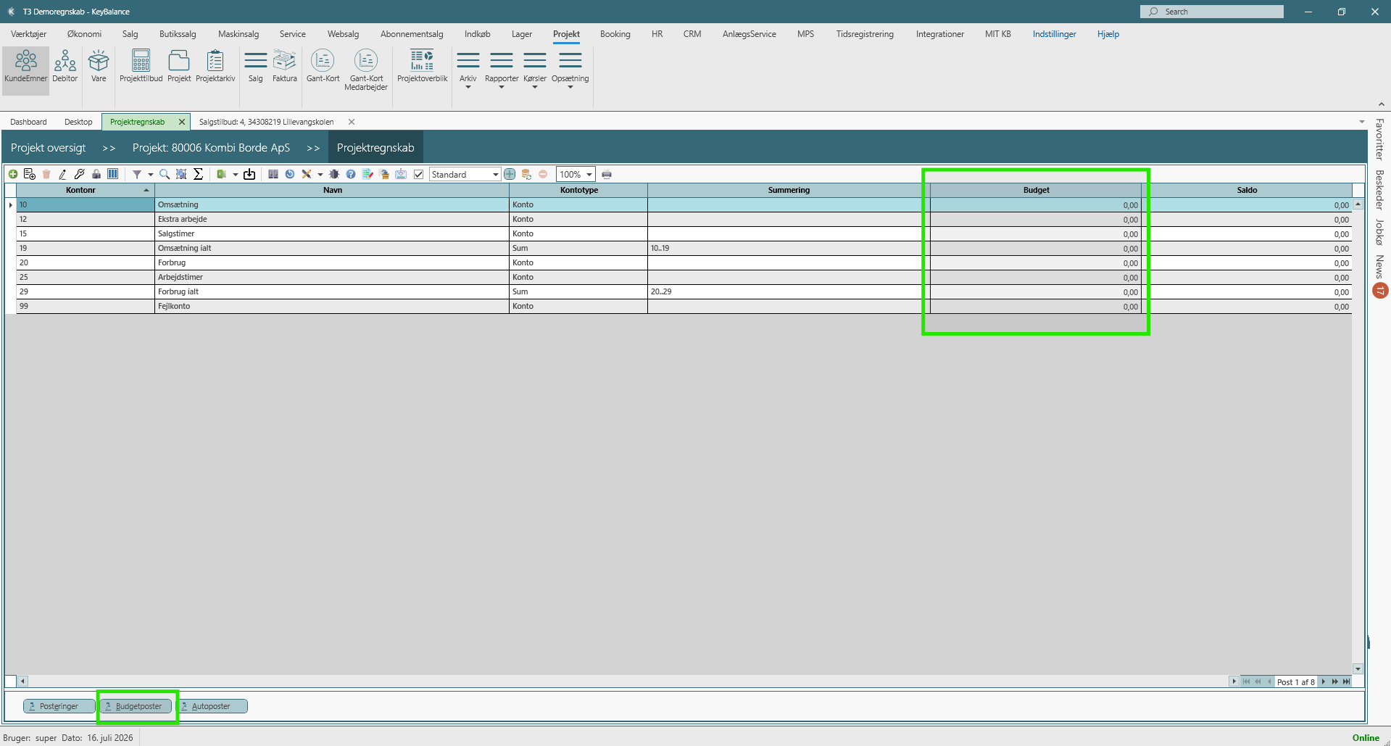Switch to Salgstilbud Lillevangskolen tab
This screenshot has width=1391, height=746.
tap(267, 122)
